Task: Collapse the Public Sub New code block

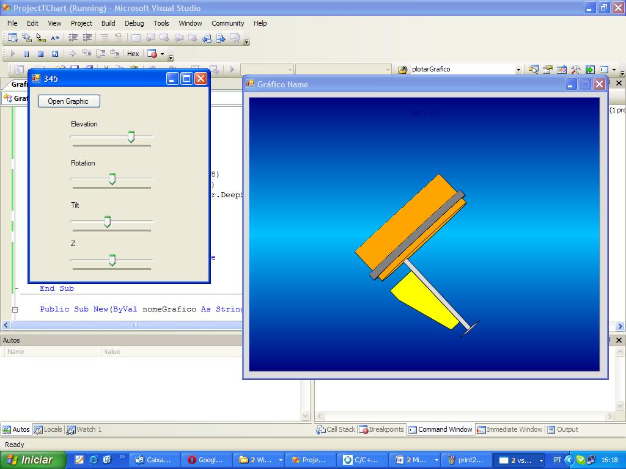Action: tap(15, 310)
